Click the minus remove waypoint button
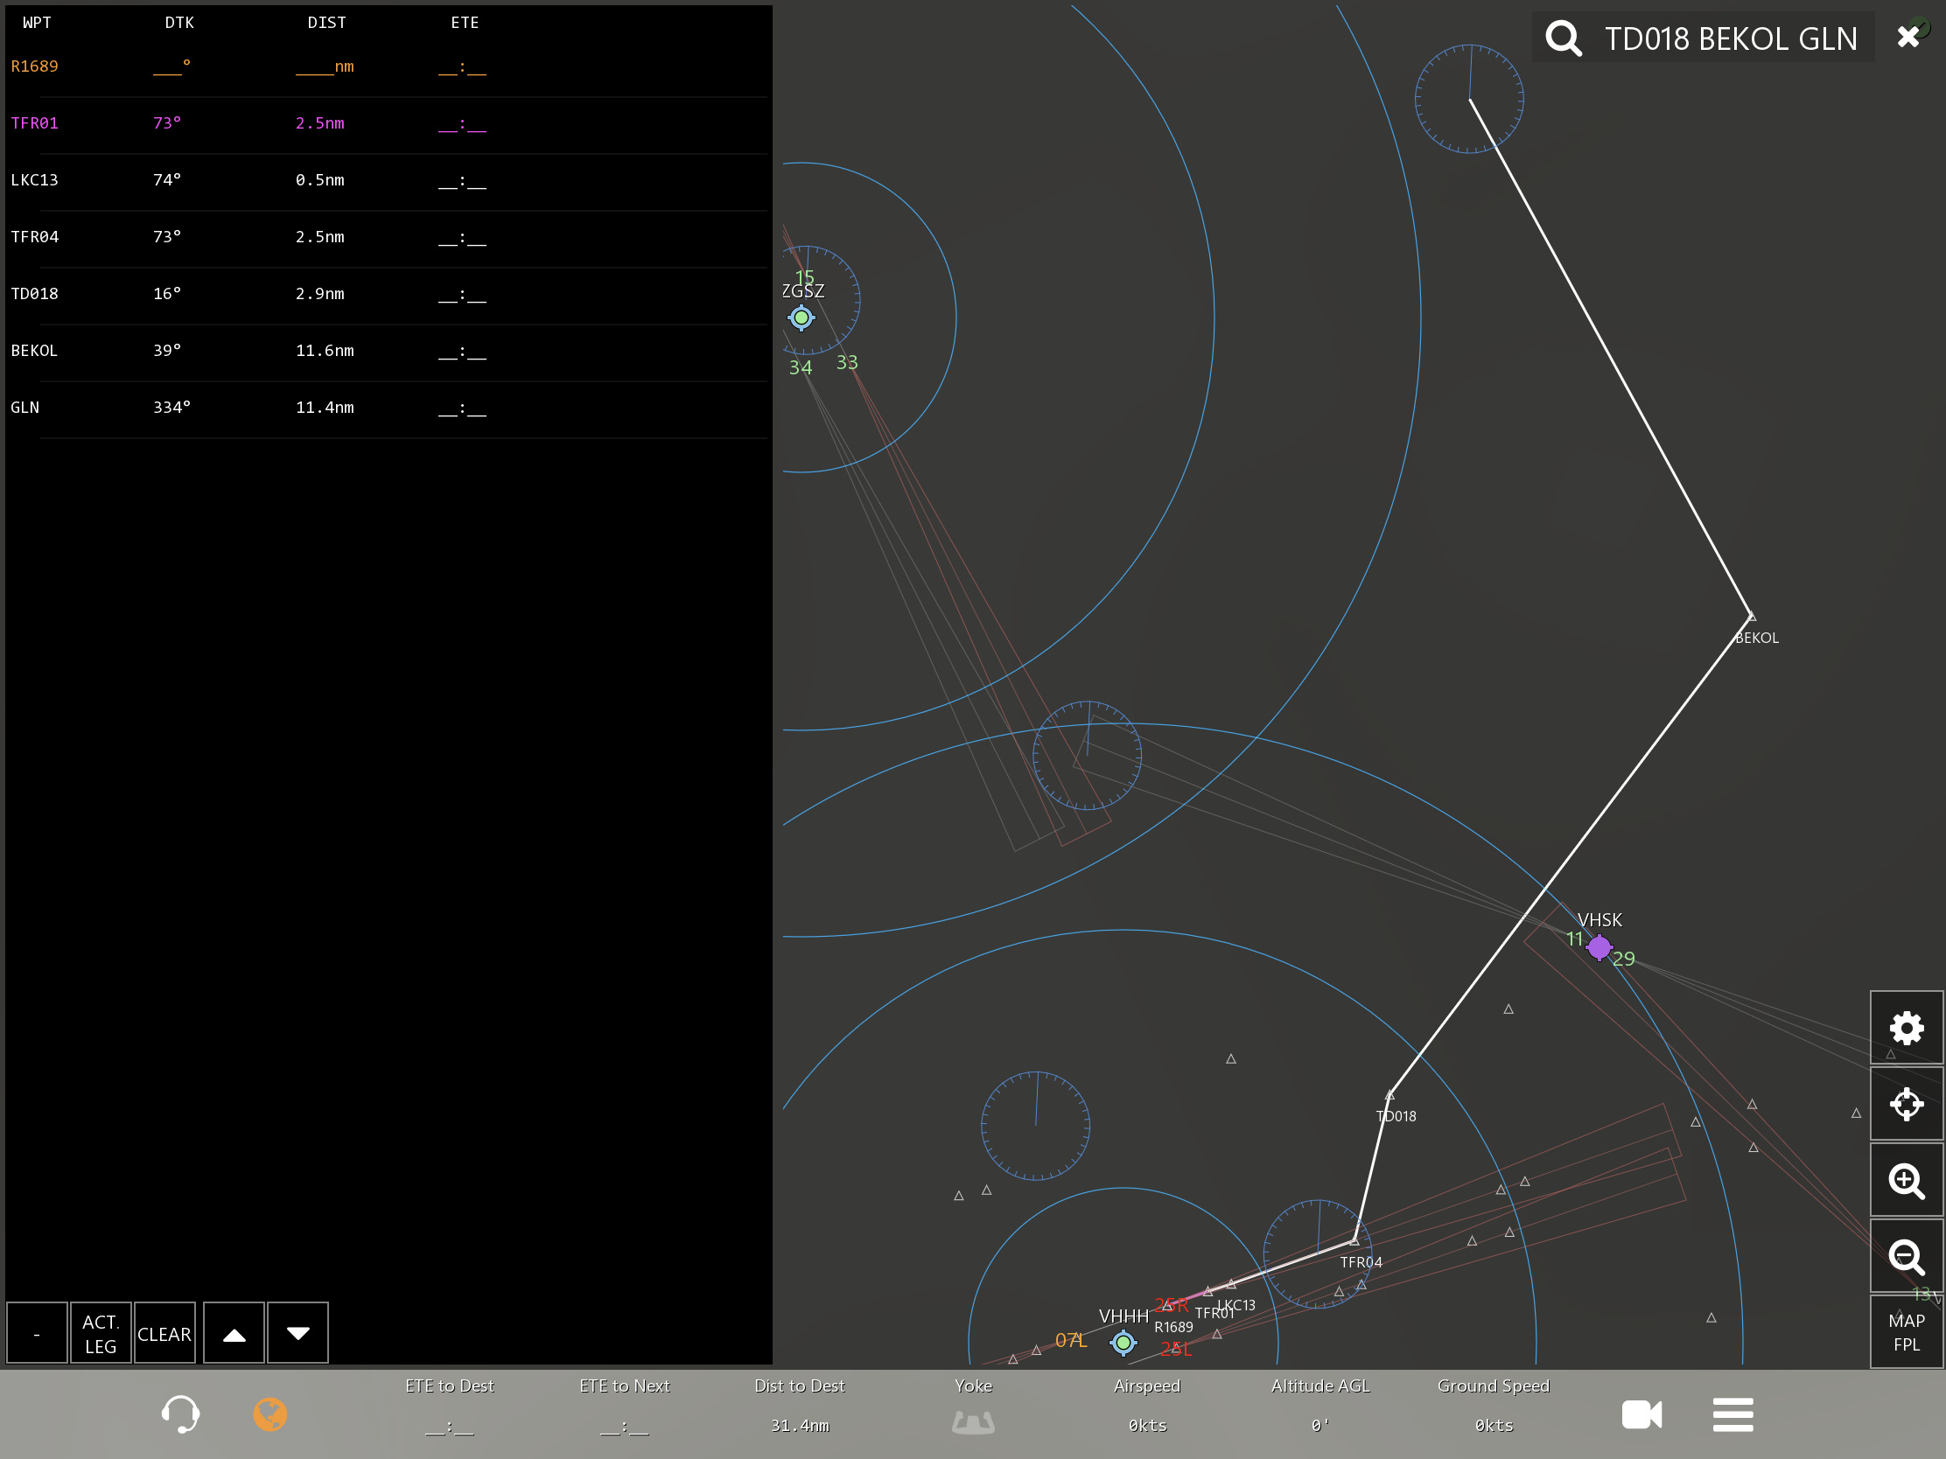The height and width of the screenshot is (1459, 1946). tap(37, 1333)
